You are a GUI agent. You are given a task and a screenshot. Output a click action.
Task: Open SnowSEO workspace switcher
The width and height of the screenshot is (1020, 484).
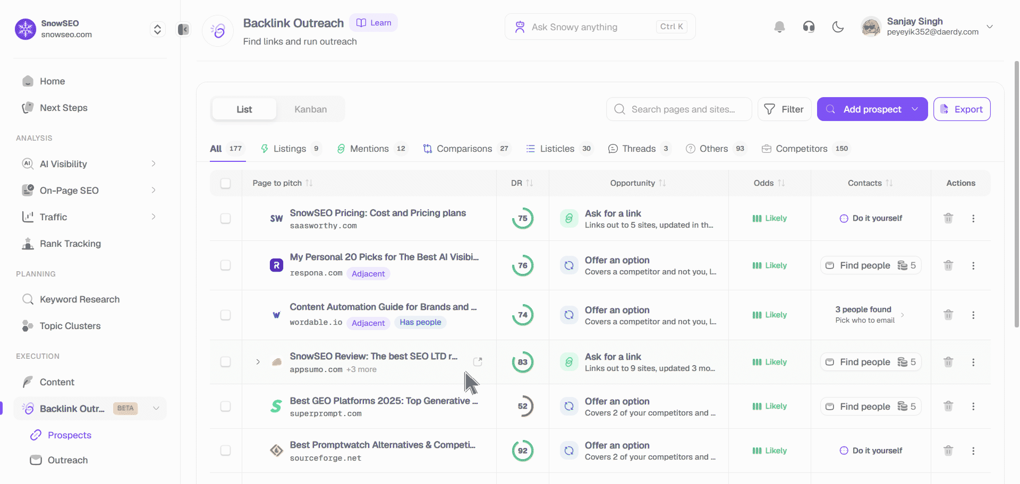click(x=157, y=29)
